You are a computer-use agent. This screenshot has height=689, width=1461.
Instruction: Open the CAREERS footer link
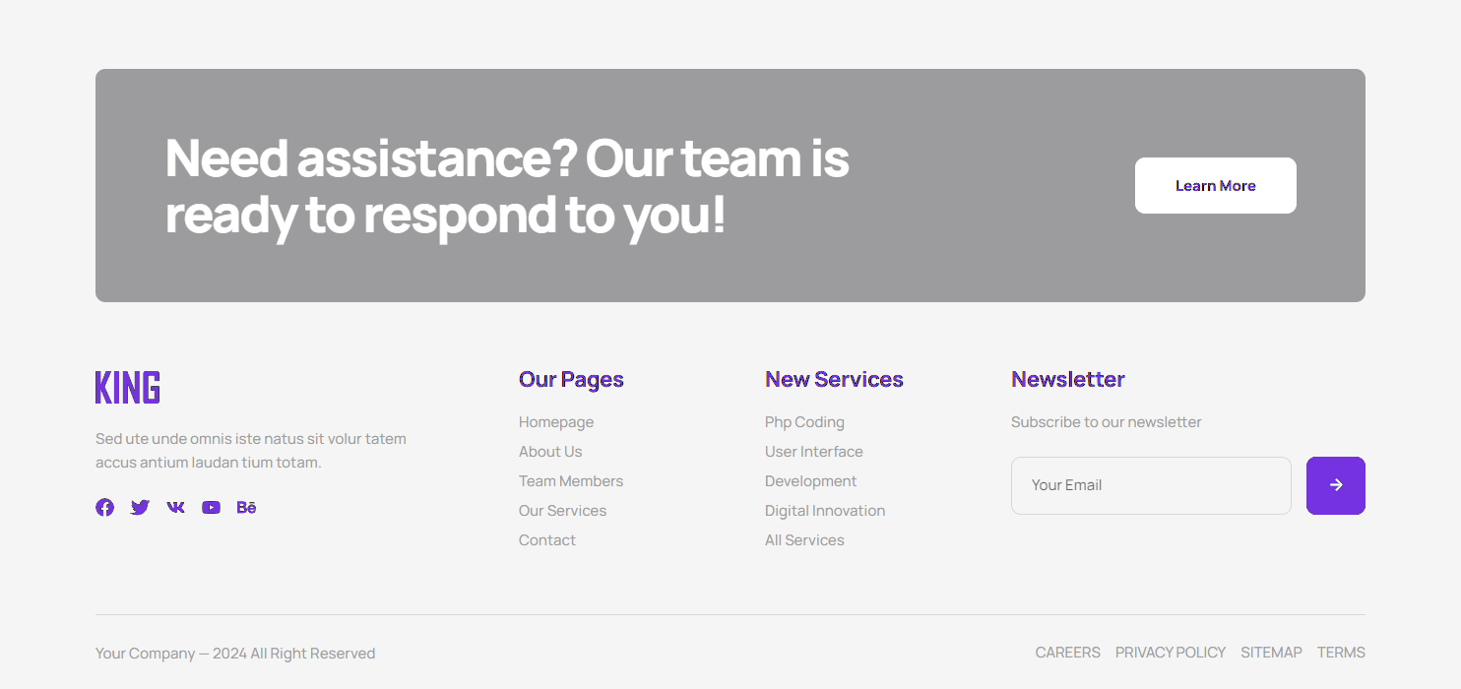1067,653
